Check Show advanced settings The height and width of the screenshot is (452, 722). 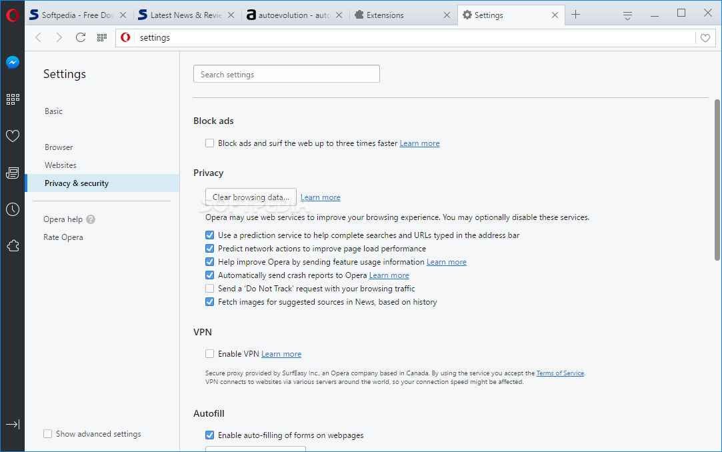47,433
